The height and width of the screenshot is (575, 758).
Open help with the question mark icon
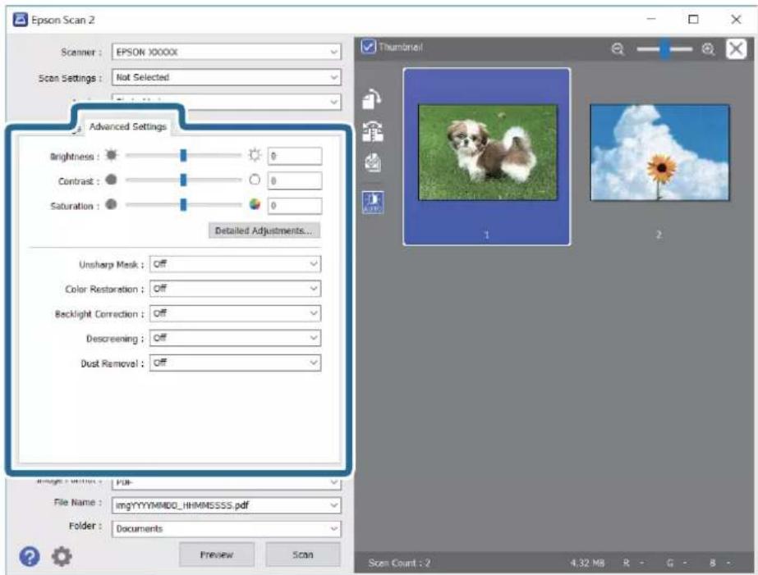(x=30, y=557)
